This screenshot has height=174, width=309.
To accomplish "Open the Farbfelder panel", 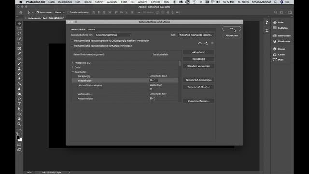I will point(281,28).
